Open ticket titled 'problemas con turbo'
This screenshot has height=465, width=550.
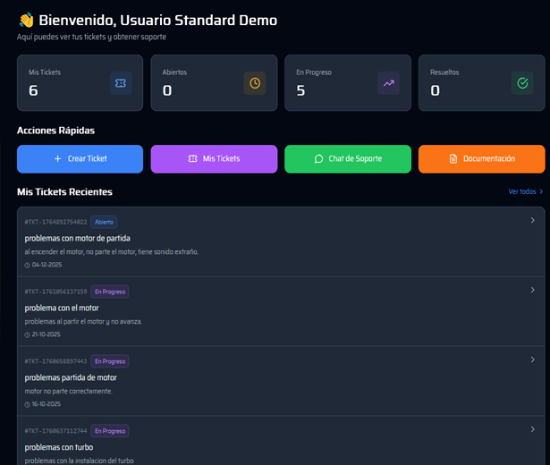coord(59,447)
